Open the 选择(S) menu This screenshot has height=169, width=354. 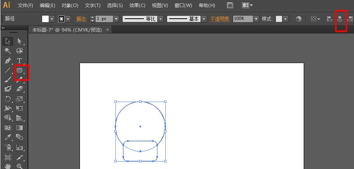click(x=115, y=5)
